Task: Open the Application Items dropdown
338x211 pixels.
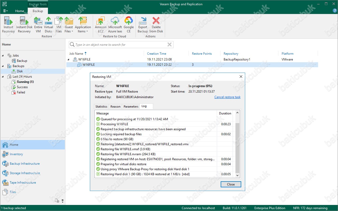Action: click(83, 29)
